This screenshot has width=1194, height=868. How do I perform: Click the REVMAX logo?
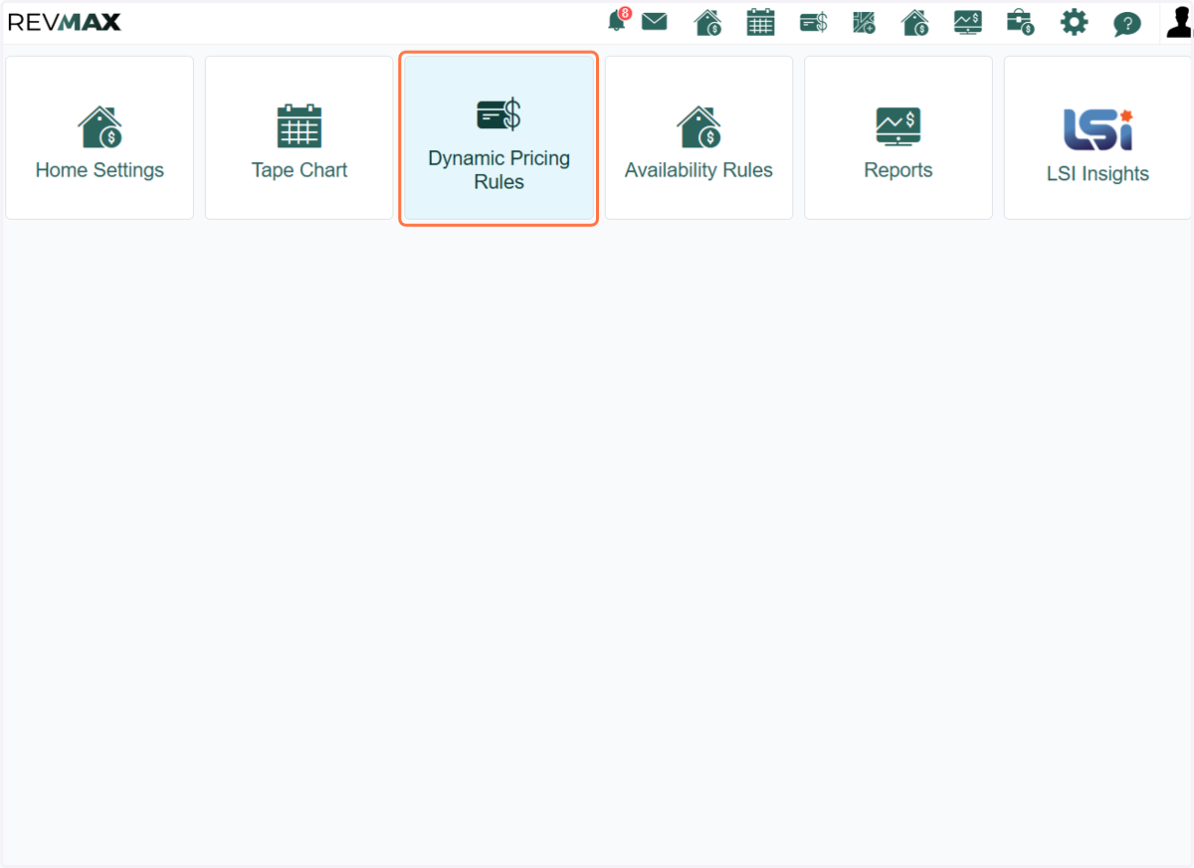pyautogui.click(x=65, y=22)
